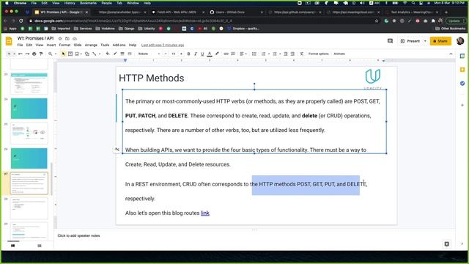Open the Arrange menu

pos(91,45)
